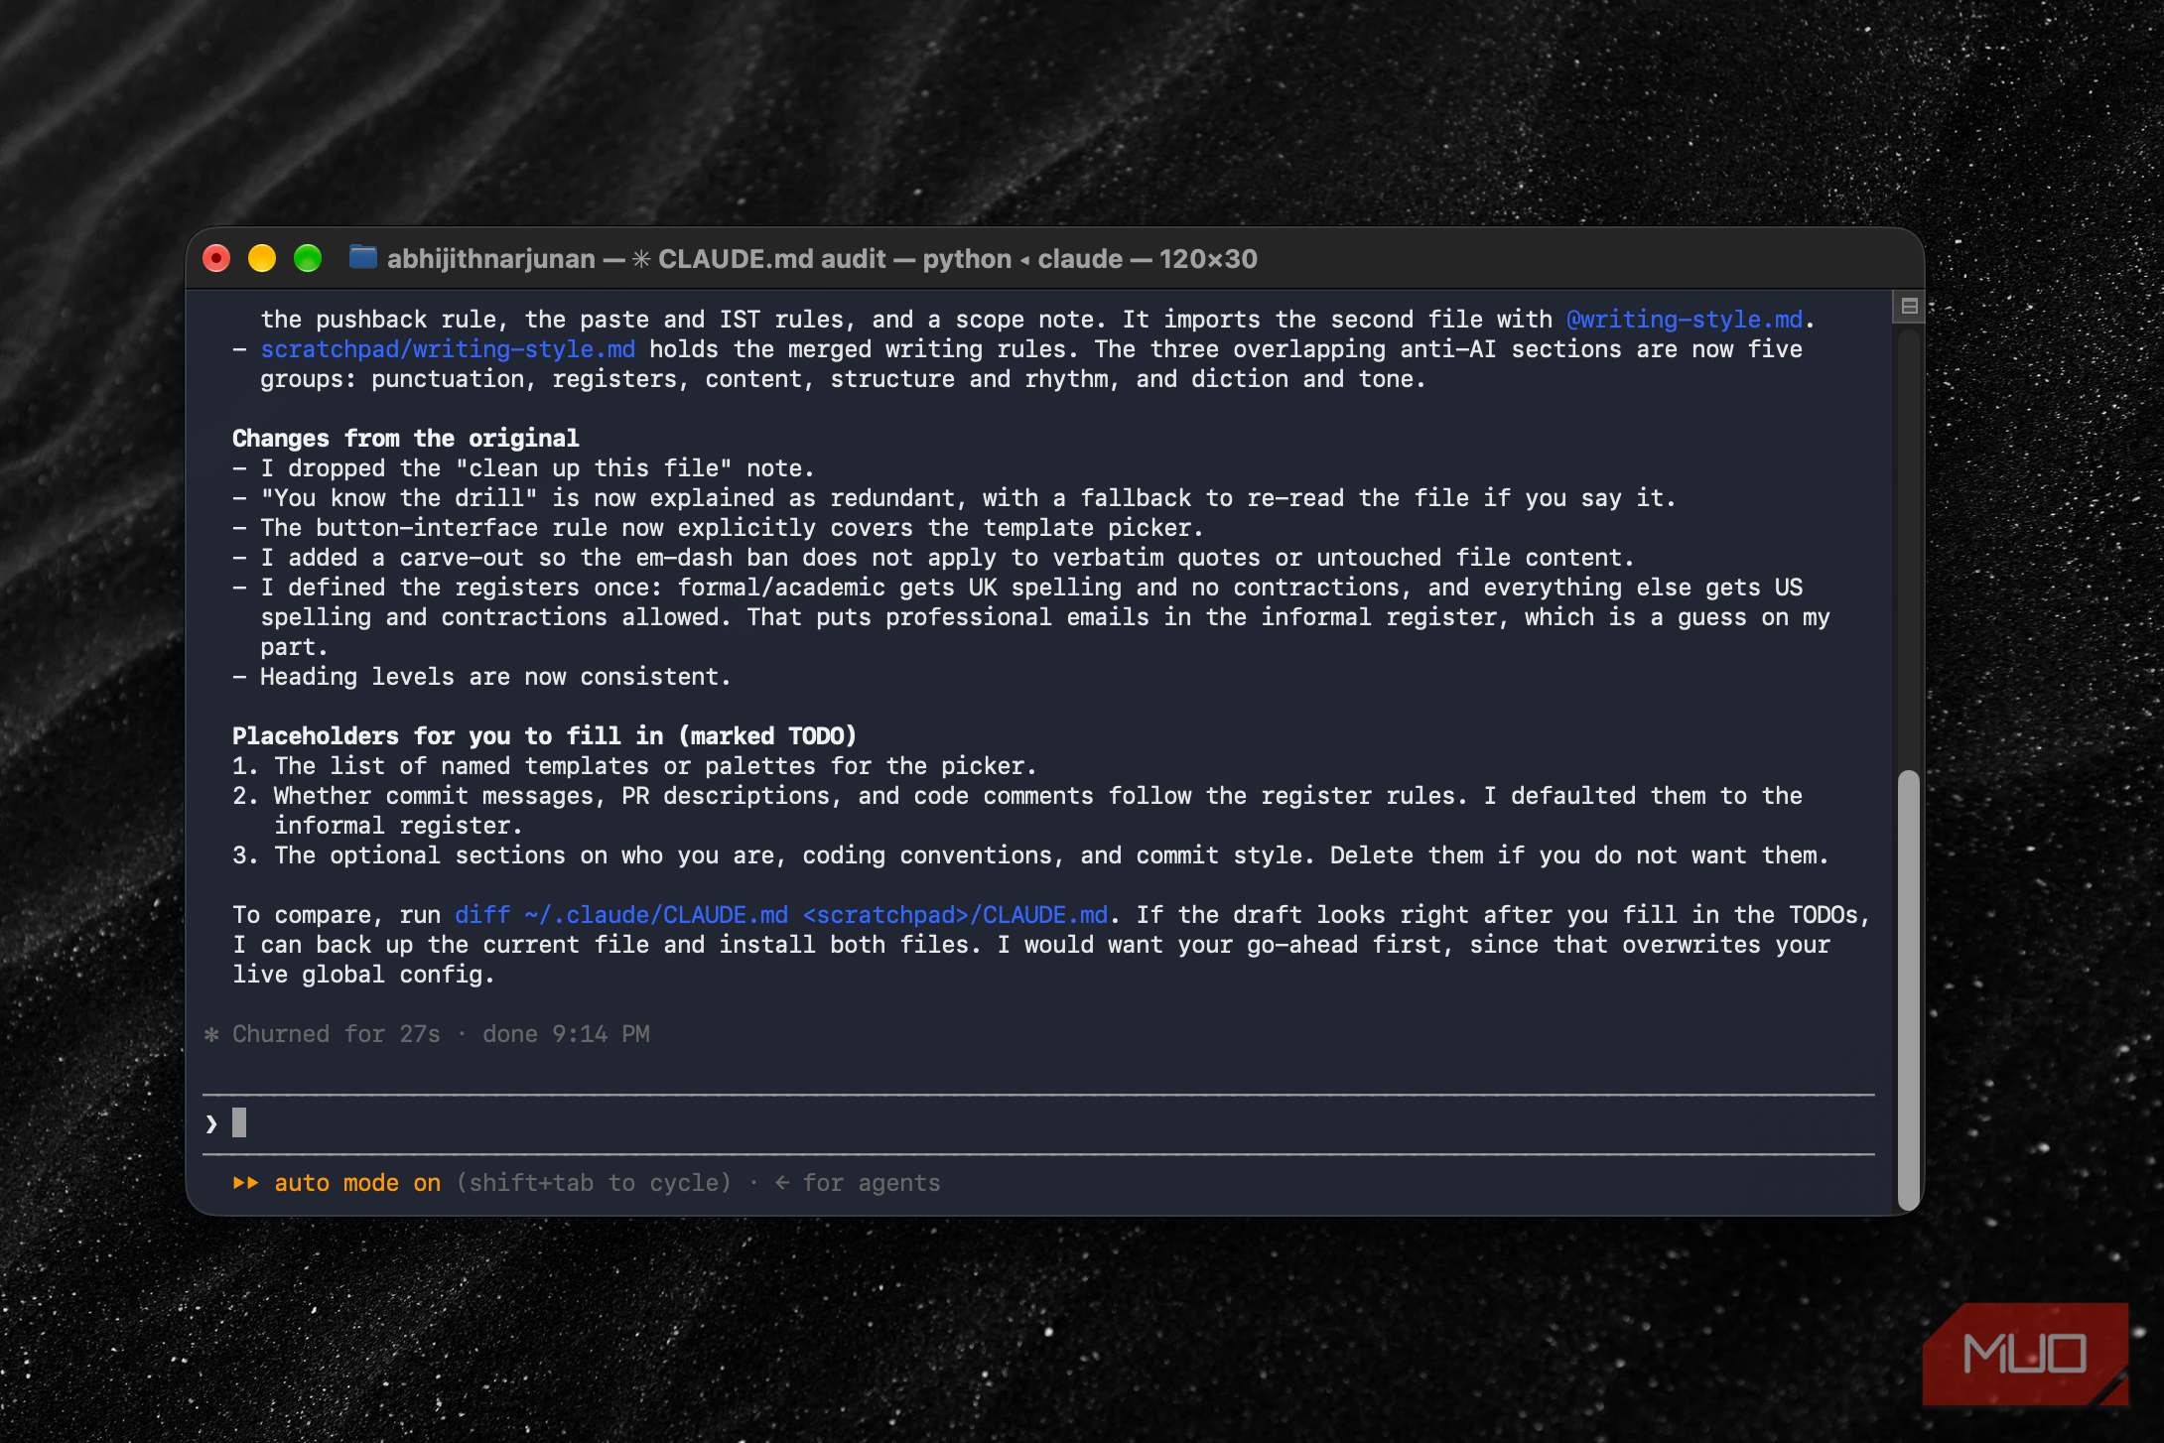Screen dimensions: 2164x1443
Task: Click "CLAUDE.md audit" in the window title
Action: point(772,259)
